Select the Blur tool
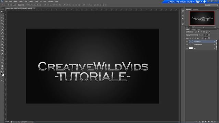Image resolution: width=219 pixels, height=123 pixels. pos(2,47)
